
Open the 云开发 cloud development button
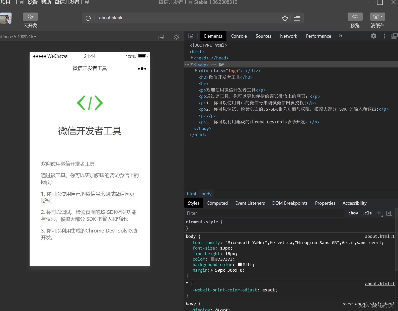30,17
